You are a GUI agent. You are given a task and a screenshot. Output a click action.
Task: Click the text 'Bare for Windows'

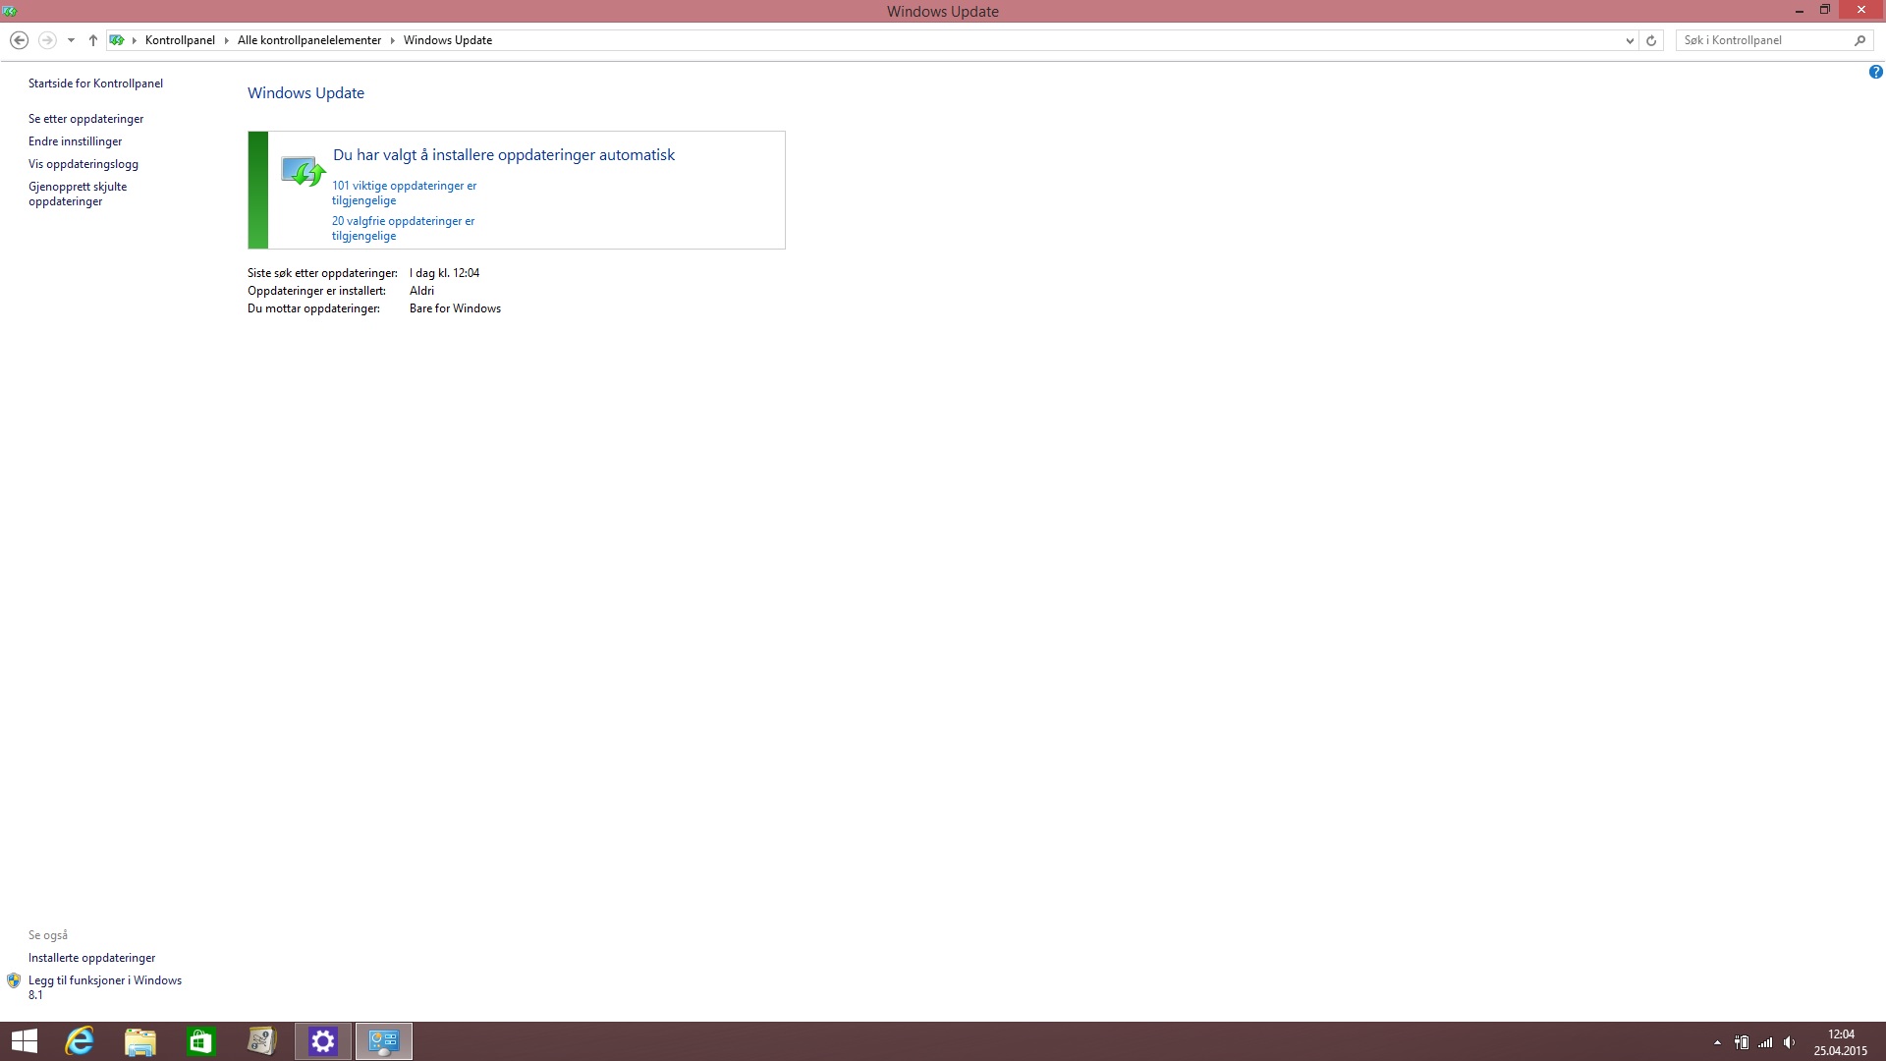[x=455, y=308]
